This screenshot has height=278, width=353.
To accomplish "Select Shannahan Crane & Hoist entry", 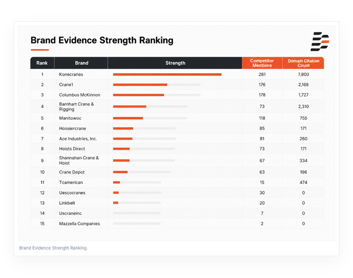I will click(x=79, y=160).
